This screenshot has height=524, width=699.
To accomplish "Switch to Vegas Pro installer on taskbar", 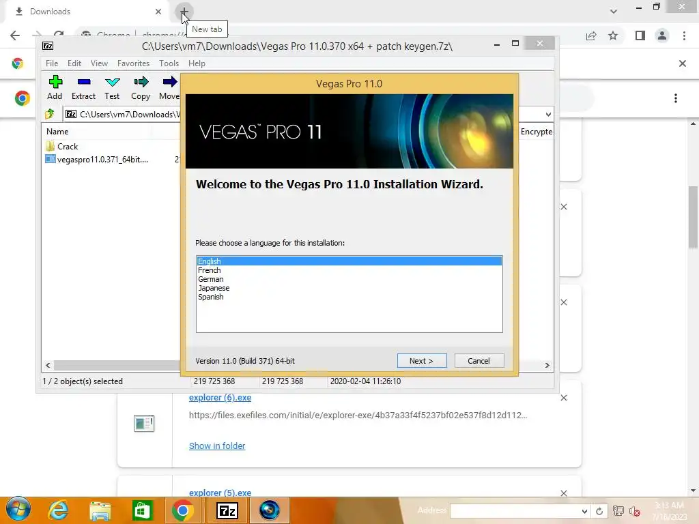I will [269, 510].
